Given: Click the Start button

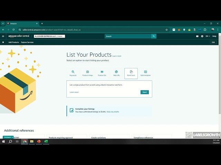Looking at the screenshot, I should point(145,92).
